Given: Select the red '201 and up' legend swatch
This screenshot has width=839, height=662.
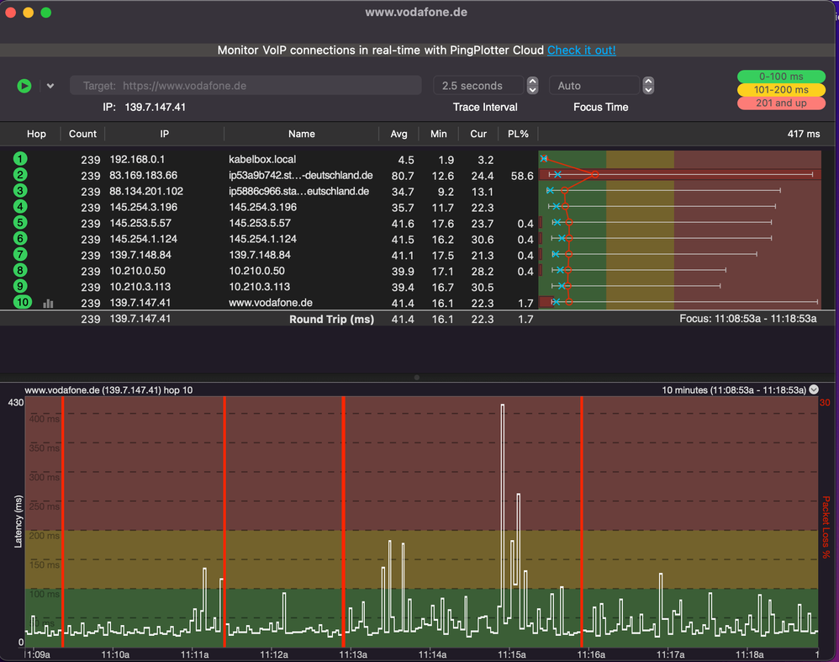Looking at the screenshot, I should pos(781,103).
